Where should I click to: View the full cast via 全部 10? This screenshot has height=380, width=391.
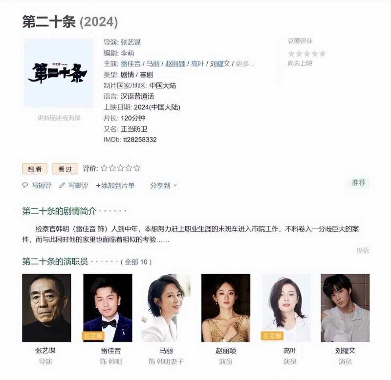(136, 262)
